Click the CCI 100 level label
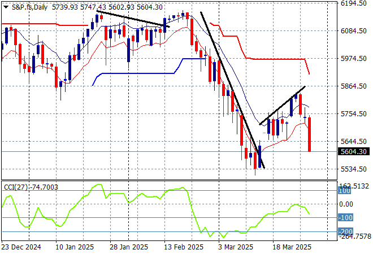This screenshot has width=373, height=254. (344, 191)
